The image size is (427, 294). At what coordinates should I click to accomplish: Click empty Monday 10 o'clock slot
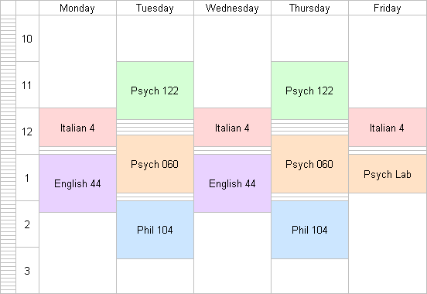coord(77,39)
